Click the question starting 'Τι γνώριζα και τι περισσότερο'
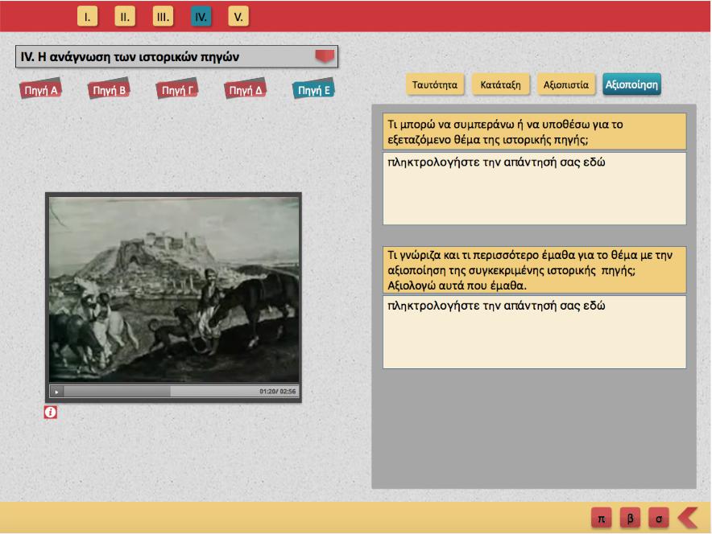The image size is (712, 534). coord(535,269)
